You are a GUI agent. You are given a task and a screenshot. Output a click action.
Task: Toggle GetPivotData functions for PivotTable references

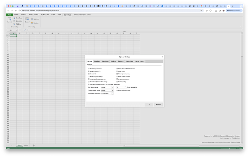[x=89, y=84]
